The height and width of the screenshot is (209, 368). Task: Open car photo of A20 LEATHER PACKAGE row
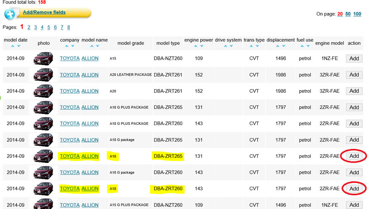click(x=43, y=75)
